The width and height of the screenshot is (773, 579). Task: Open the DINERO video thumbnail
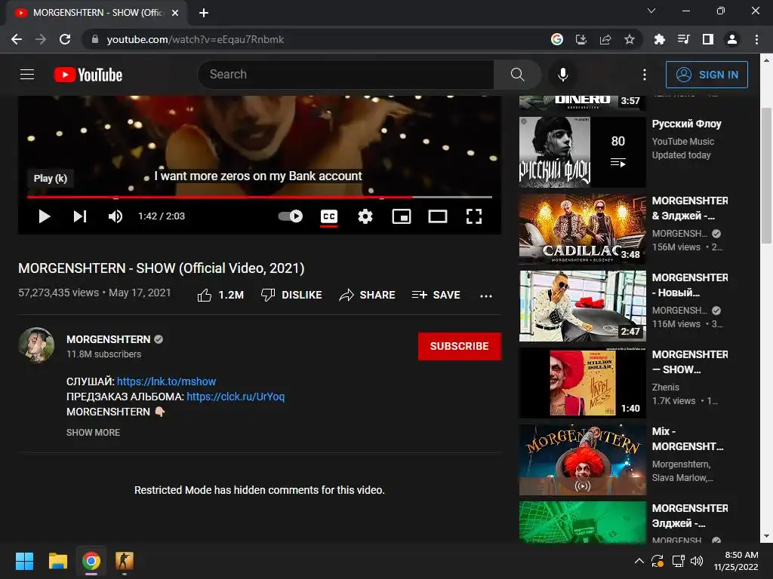point(582,103)
